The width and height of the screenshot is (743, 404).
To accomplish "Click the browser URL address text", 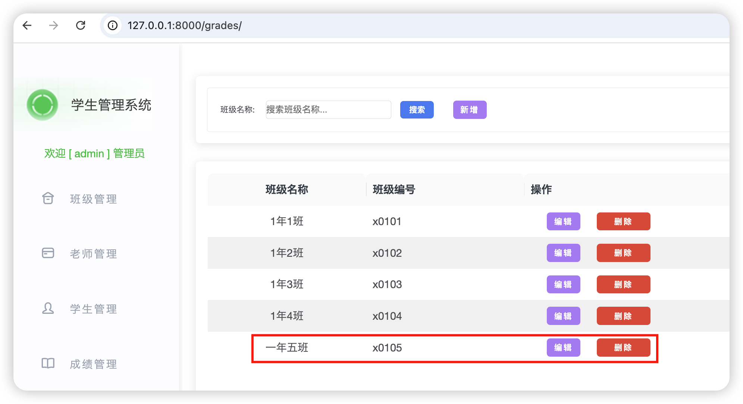I will [x=185, y=25].
